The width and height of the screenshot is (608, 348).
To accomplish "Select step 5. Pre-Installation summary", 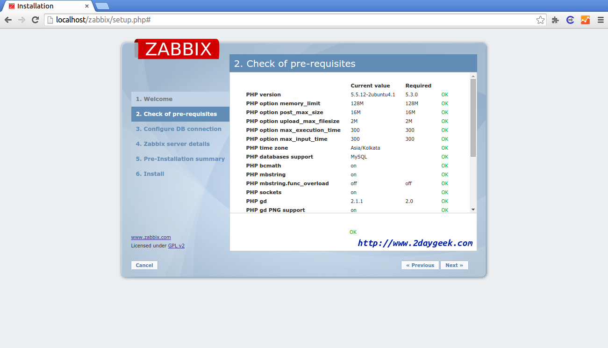I will point(180,159).
